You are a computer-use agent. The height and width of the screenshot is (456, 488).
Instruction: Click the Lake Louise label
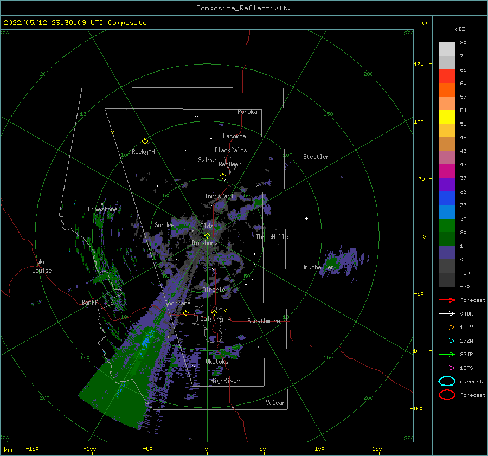coord(42,266)
